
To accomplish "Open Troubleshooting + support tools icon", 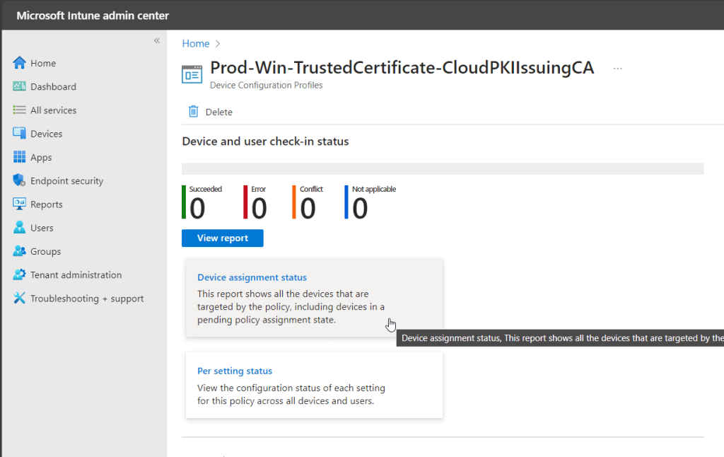I will [x=19, y=299].
